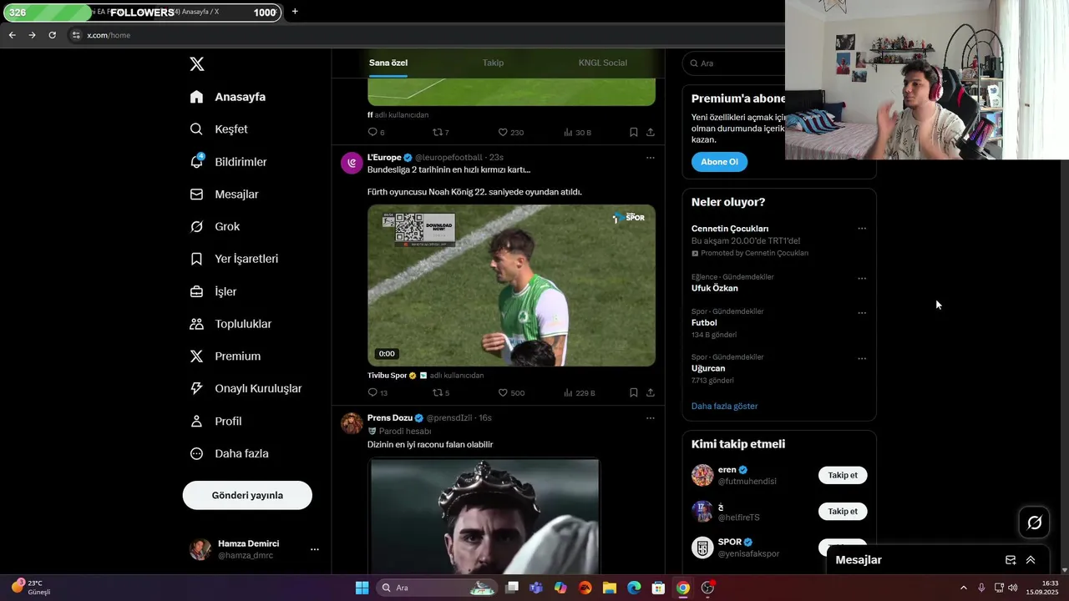Follow @helfireTS with Takip et
Image resolution: width=1069 pixels, height=601 pixels.
tap(843, 512)
